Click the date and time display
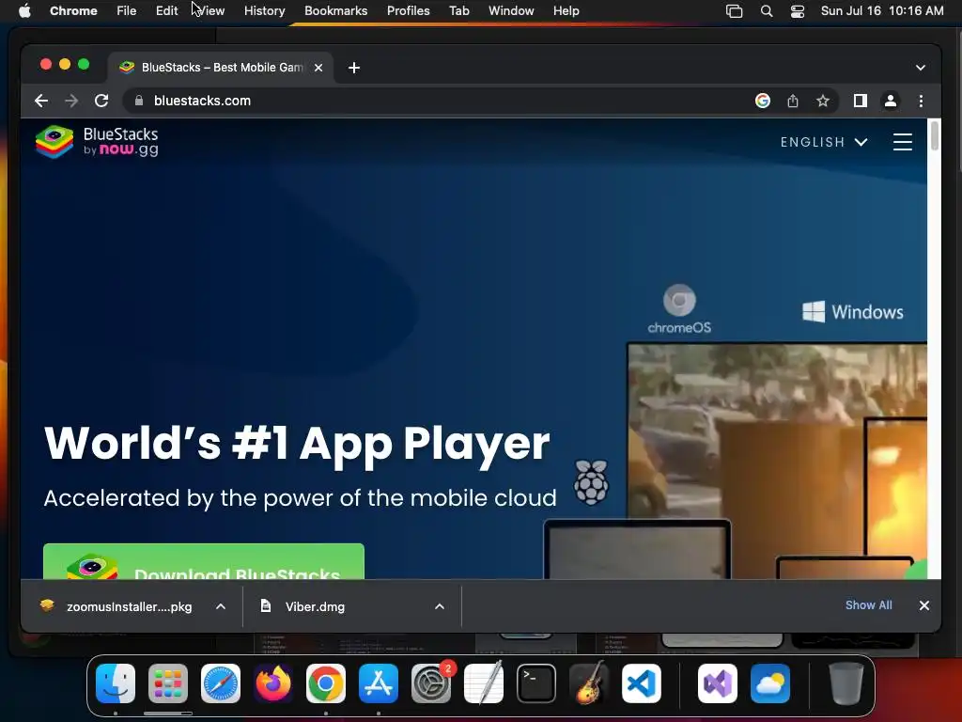 point(882,11)
